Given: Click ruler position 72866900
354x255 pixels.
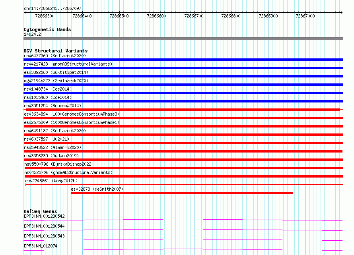Looking at the screenshot, I should click(x=268, y=16).
